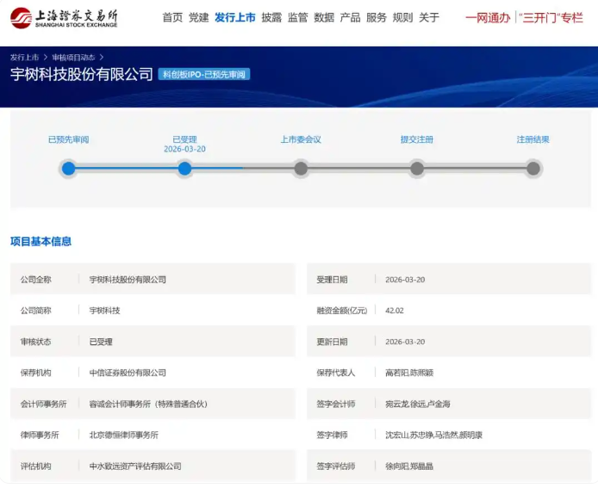Open the 产品 menu

[350, 17]
